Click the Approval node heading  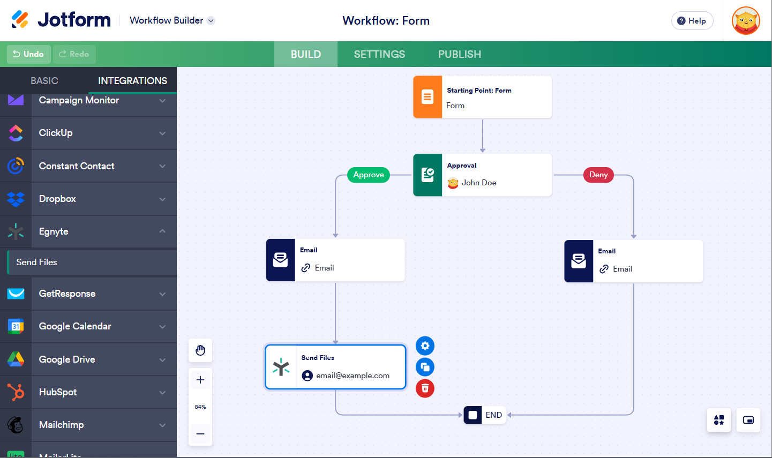pyautogui.click(x=462, y=166)
